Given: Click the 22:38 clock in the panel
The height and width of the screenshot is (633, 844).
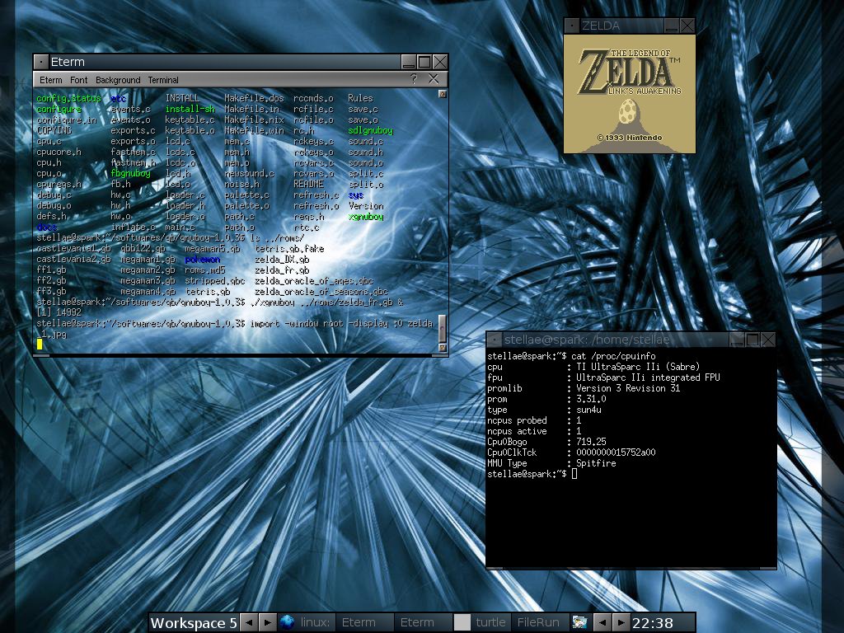Looking at the screenshot, I should (x=653, y=623).
